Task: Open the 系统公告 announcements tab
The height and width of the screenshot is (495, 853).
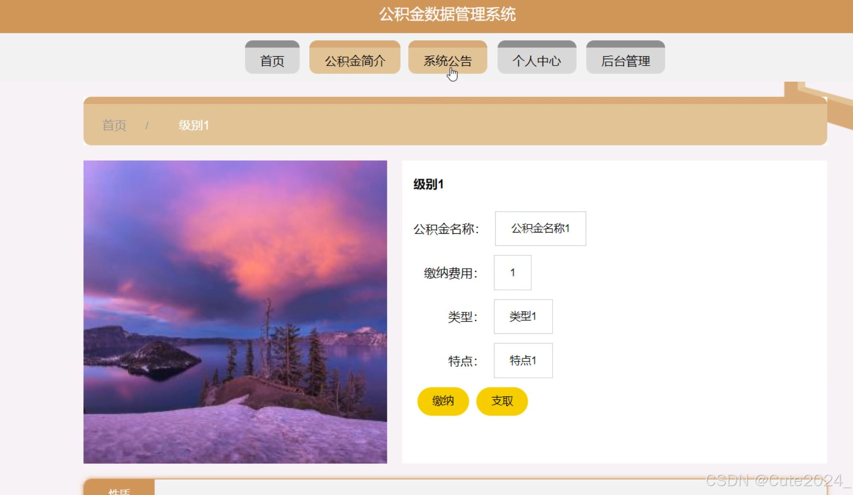Action: coord(448,57)
